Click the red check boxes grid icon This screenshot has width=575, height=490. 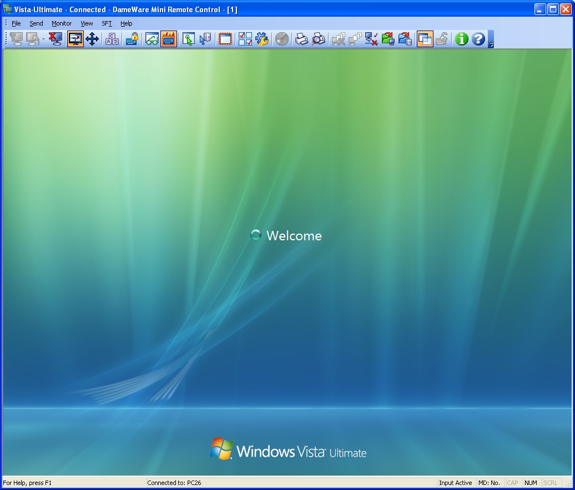[245, 39]
